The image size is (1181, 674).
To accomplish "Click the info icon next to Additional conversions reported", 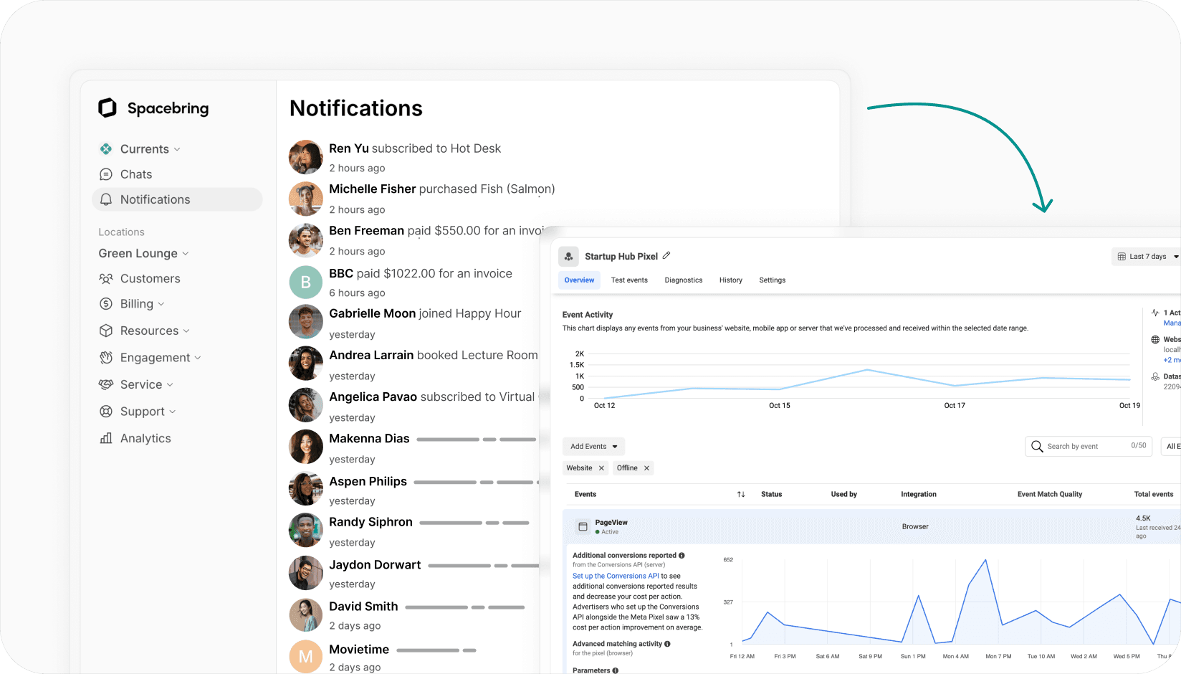I will tap(682, 555).
